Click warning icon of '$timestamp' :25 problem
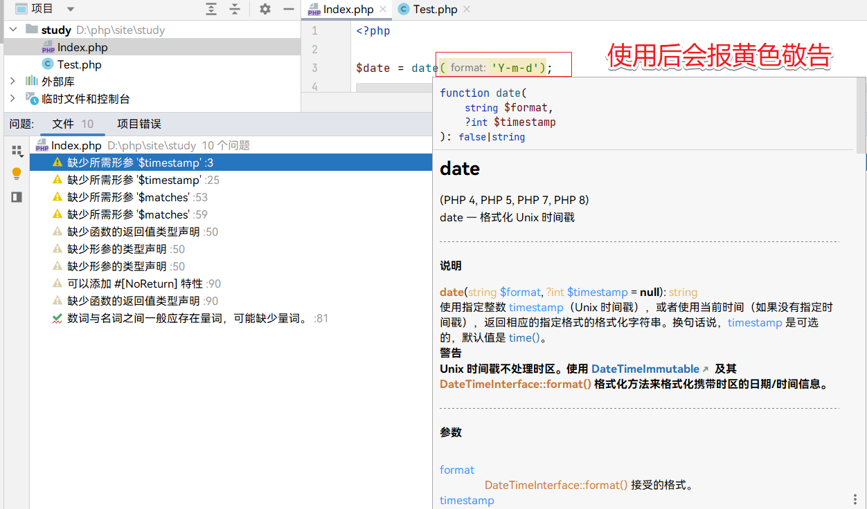The height and width of the screenshot is (509, 867). (57, 180)
